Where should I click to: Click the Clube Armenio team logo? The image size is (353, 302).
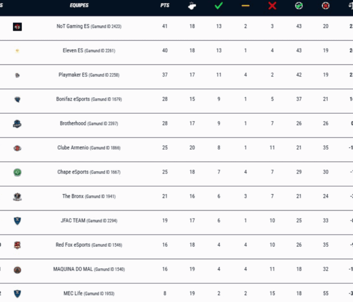(17, 148)
